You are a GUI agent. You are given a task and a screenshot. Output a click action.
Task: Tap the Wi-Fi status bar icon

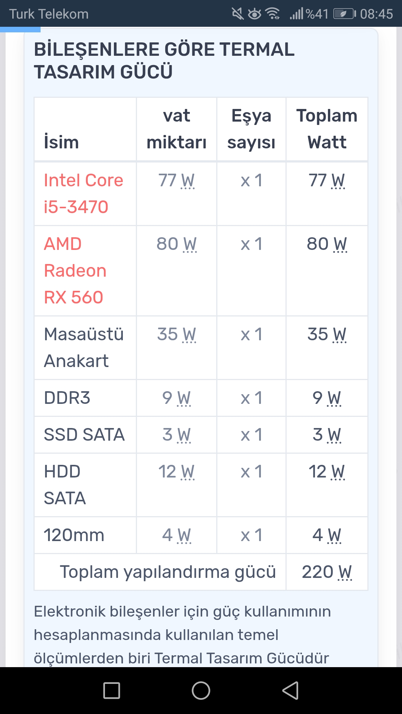point(273,14)
